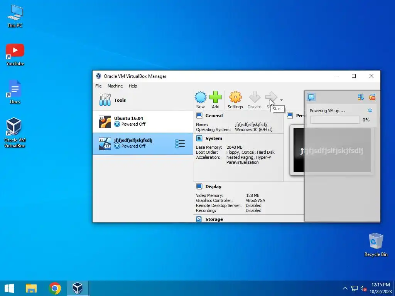Screen dimensions: 395x296
Task: Click the Display section header
Action: (213, 187)
